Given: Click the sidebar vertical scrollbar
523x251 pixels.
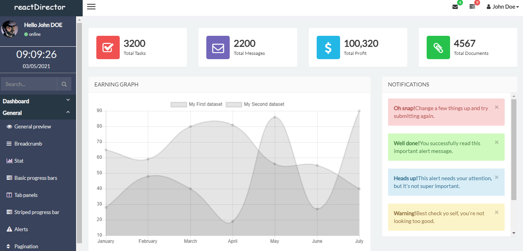Looking at the screenshot, I should click(79, 133).
